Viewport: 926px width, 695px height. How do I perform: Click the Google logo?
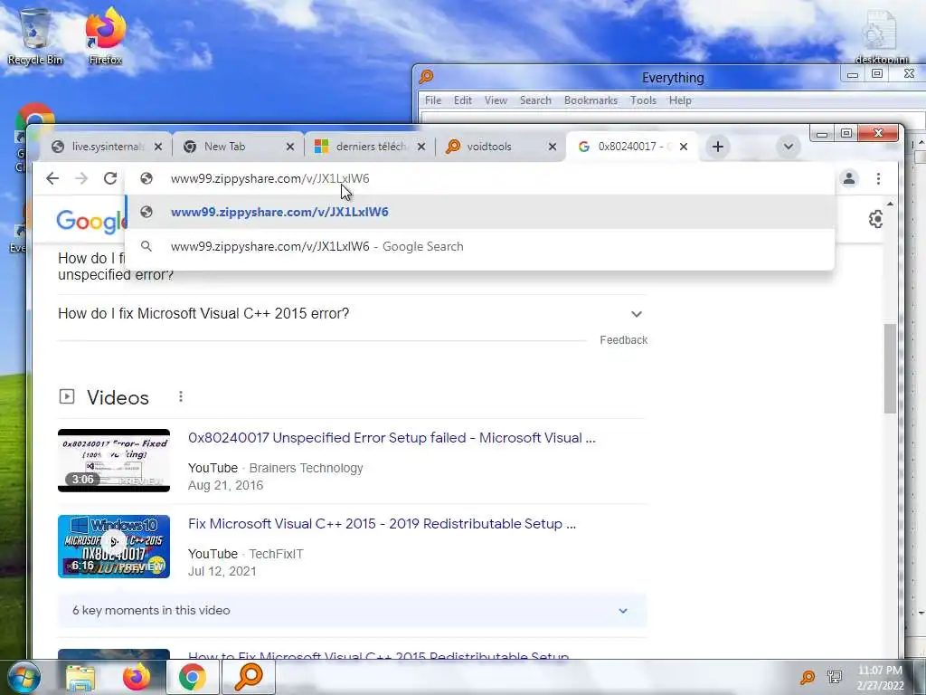(x=91, y=221)
